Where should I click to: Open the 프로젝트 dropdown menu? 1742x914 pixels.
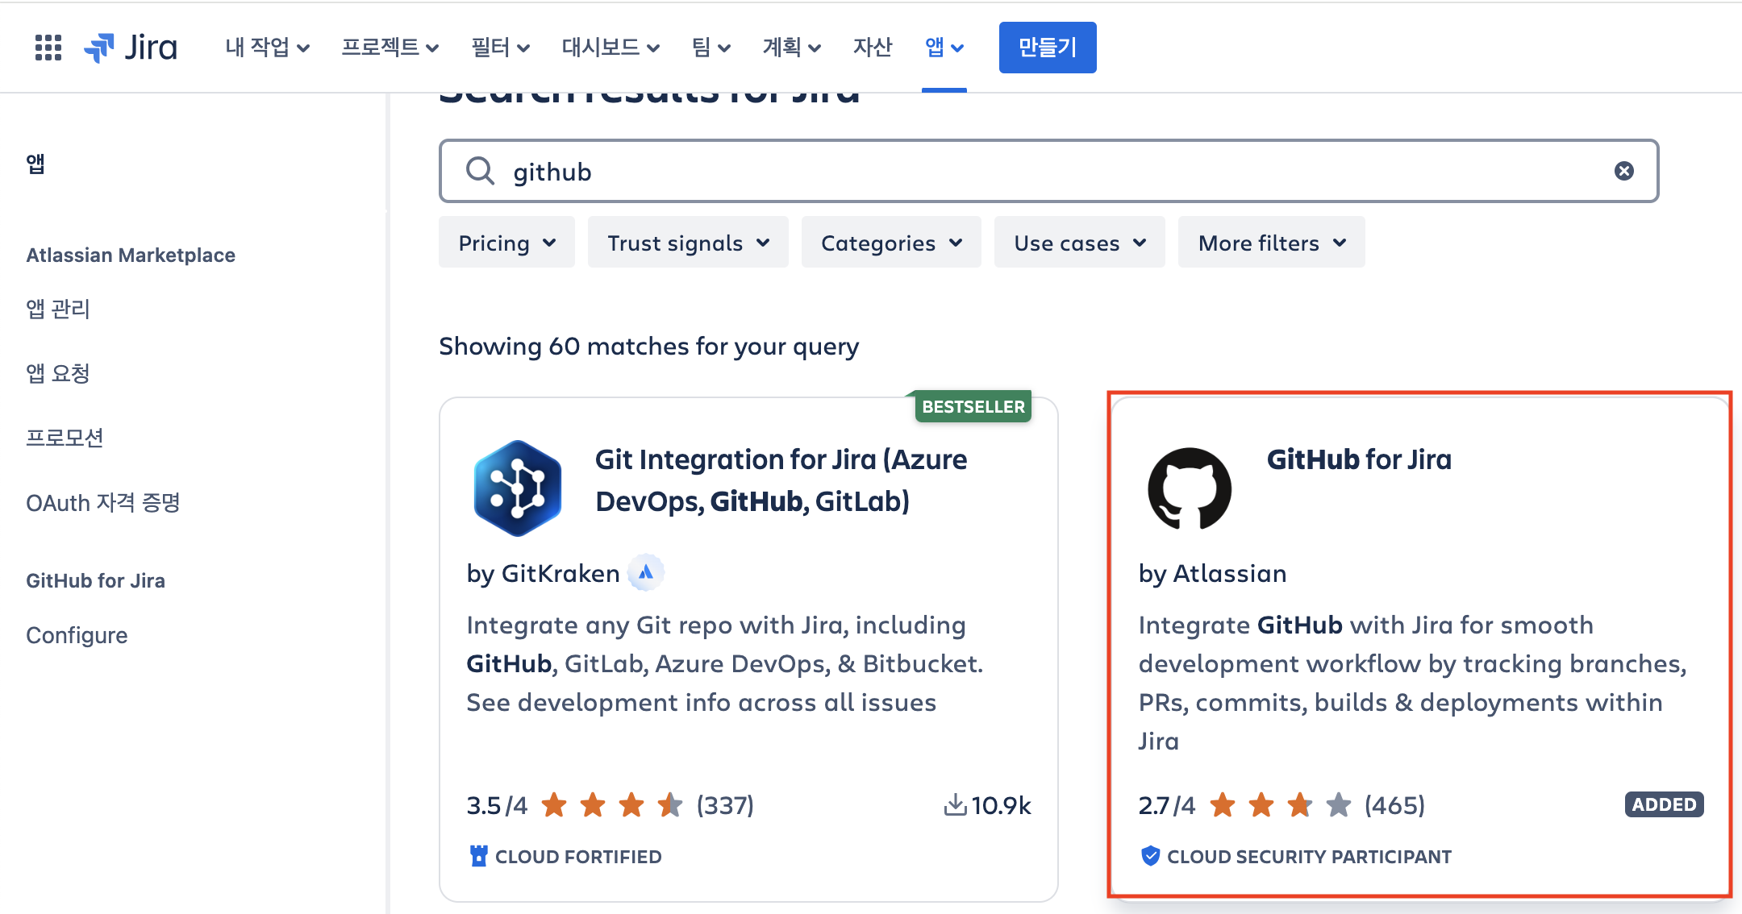(x=390, y=48)
